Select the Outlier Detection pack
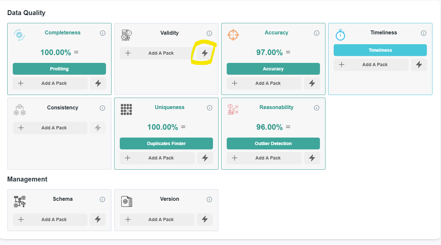 (273, 143)
